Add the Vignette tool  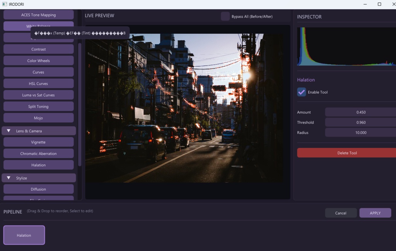pyautogui.click(x=38, y=142)
